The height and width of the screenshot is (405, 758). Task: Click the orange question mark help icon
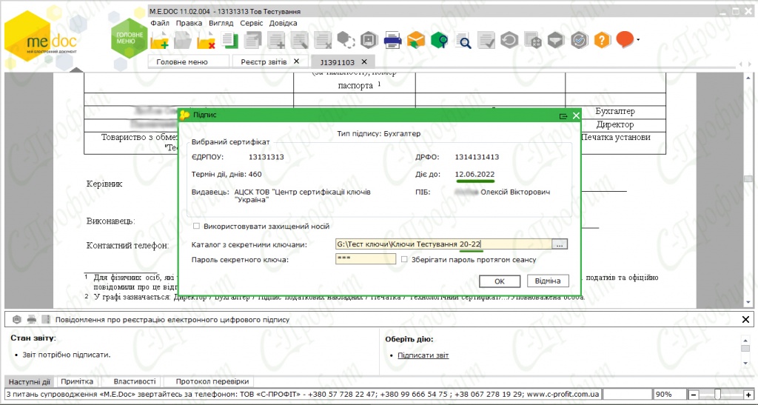(603, 40)
